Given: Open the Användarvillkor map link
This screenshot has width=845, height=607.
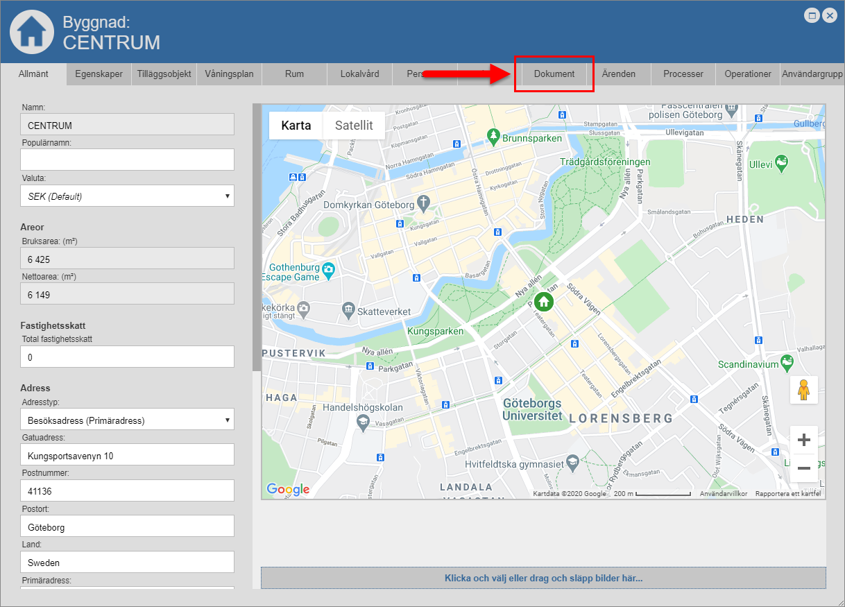Looking at the screenshot, I should 723,494.
